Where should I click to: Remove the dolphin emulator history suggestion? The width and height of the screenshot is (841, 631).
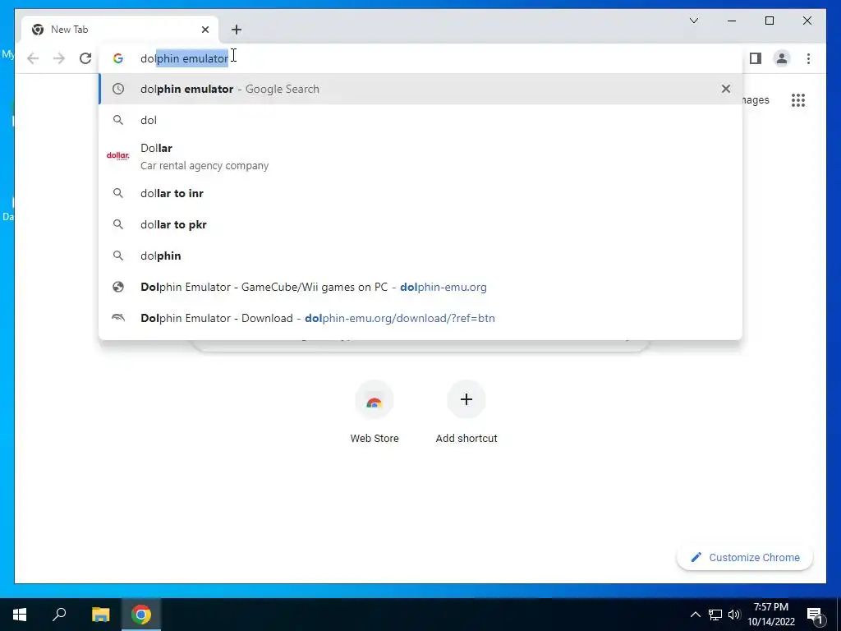(x=726, y=89)
